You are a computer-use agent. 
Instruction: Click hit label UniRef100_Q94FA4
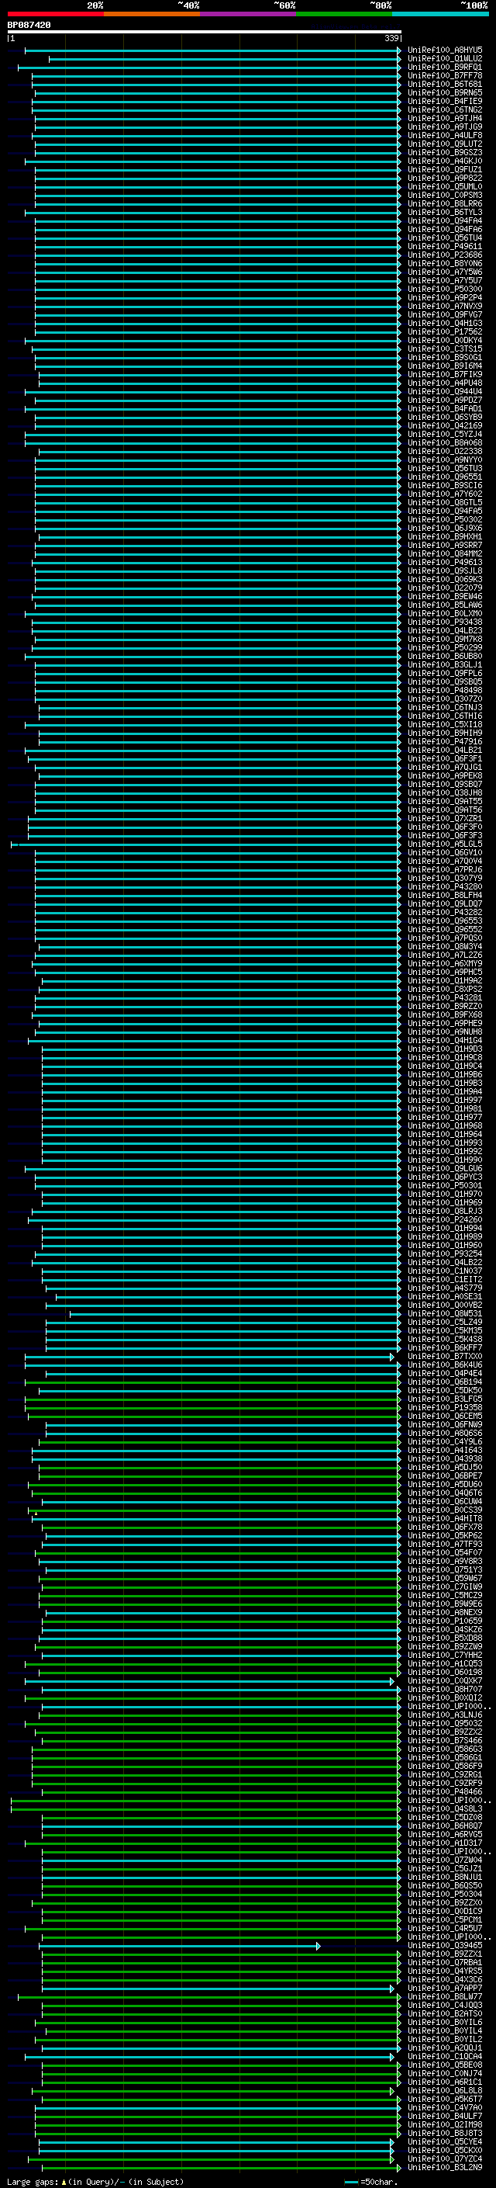[445, 221]
